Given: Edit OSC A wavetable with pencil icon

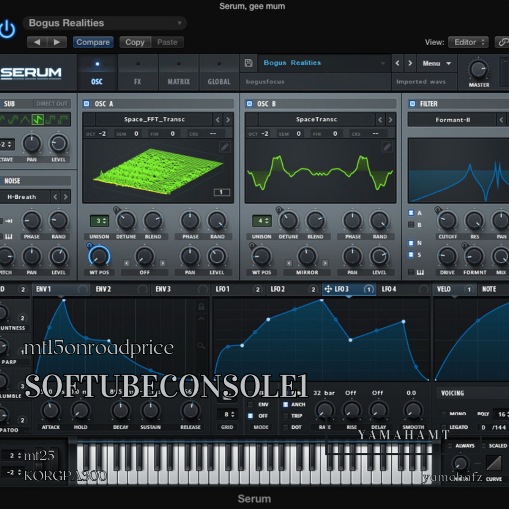Looking at the screenshot, I should [x=225, y=147].
